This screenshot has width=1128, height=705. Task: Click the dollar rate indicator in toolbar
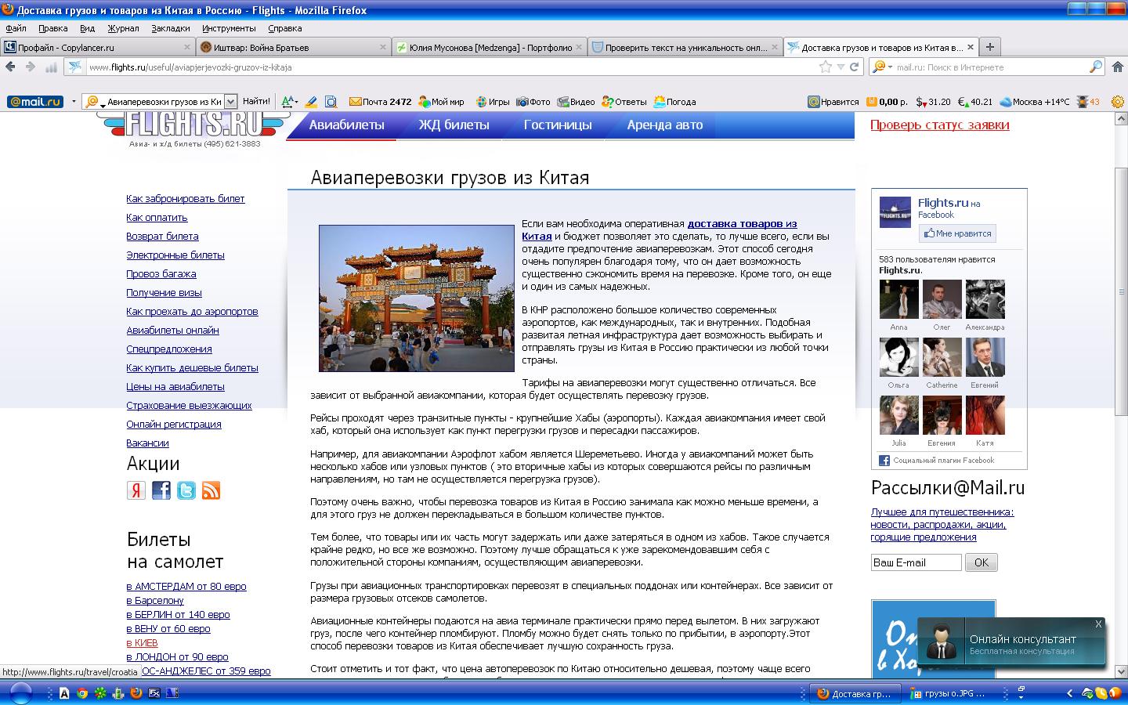click(x=933, y=102)
